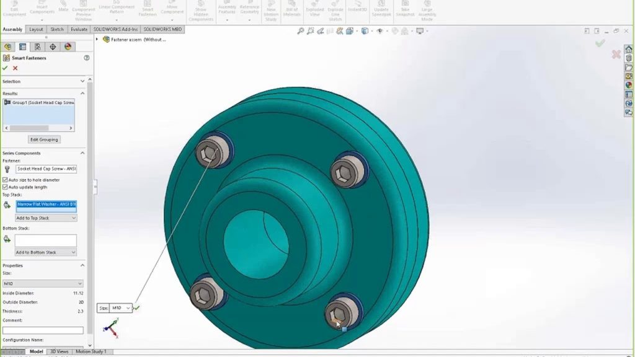This screenshot has height=357, width=635.
Task: Cancel Smart Fasteners with red X
Action: click(x=16, y=68)
